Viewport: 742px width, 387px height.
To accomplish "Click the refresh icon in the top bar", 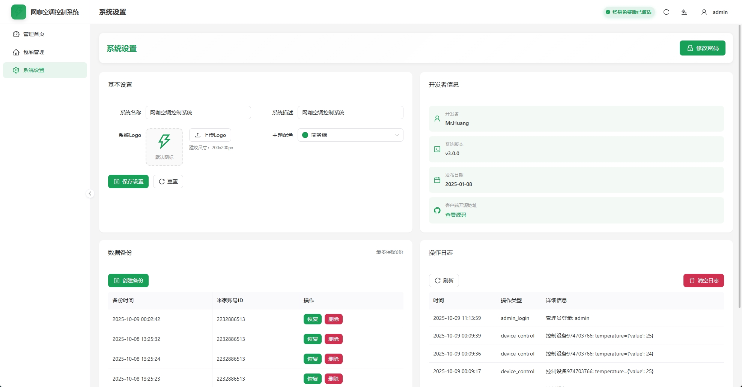I will (x=666, y=12).
